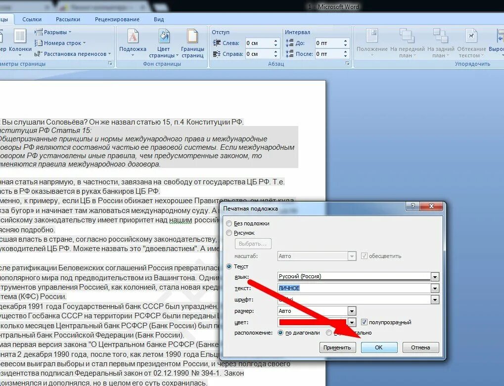
Task: Select Рисунок radio option
Action: pyautogui.click(x=229, y=233)
